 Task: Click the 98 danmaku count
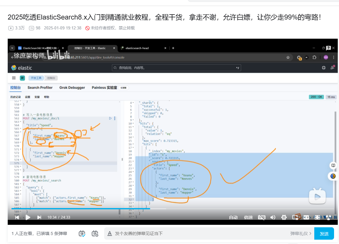pos(35,28)
